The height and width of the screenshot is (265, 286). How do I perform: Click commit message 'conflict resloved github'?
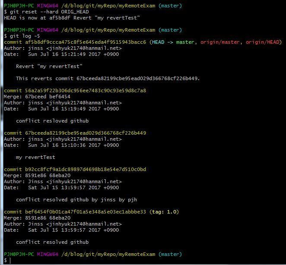pos(52,121)
